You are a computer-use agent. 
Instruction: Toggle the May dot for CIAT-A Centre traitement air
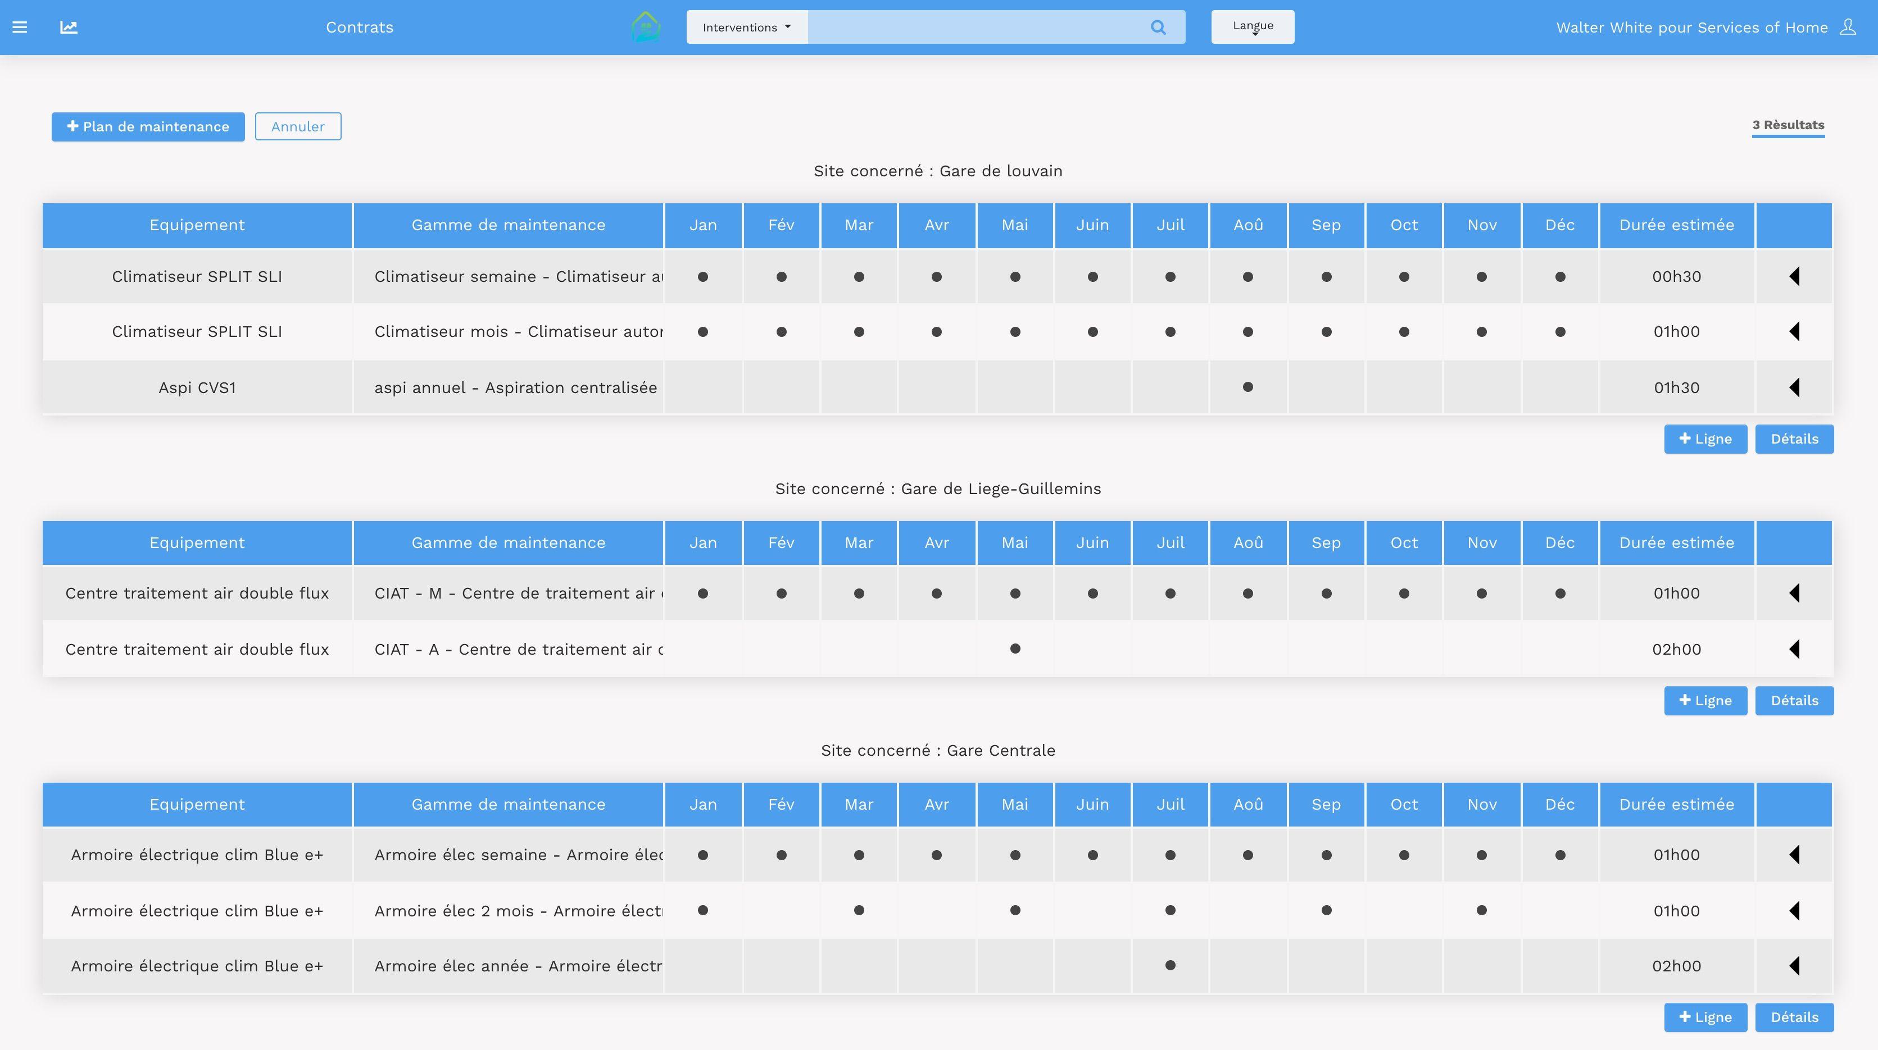(1014, 648)
